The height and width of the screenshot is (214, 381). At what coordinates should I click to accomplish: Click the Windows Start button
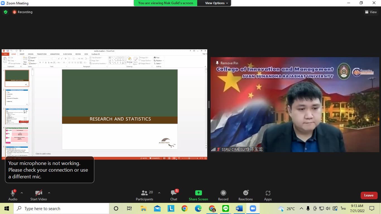click(6, 208)
